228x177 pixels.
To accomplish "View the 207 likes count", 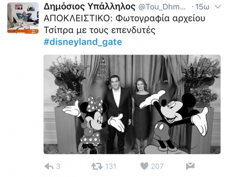I will click(157, 166).
